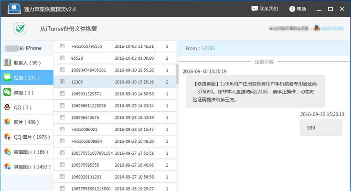351x191 pixels.
Task: Click the 铁路客服 verification message bubble
Action: tap(255, 91)
